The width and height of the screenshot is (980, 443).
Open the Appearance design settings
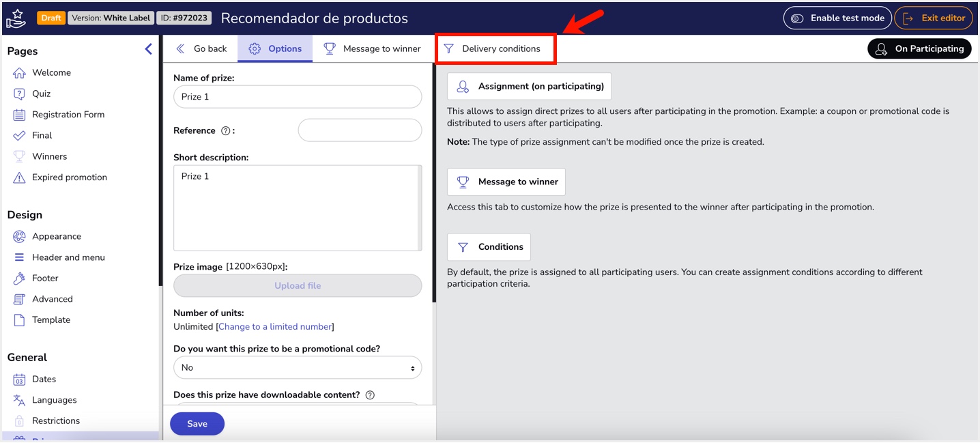click(x=20, y=236)
